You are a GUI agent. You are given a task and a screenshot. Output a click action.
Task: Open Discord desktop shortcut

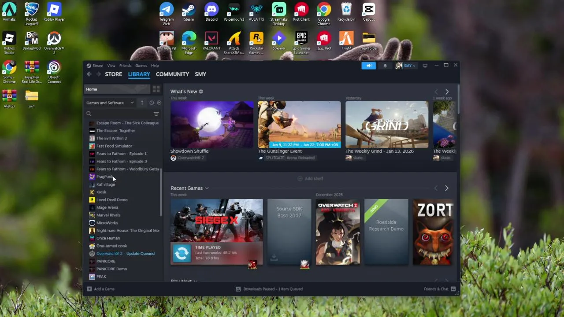[x=211, y=9]
